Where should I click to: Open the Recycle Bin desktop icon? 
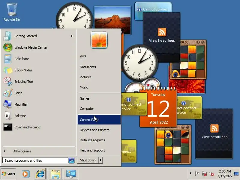tap(12, 12)
